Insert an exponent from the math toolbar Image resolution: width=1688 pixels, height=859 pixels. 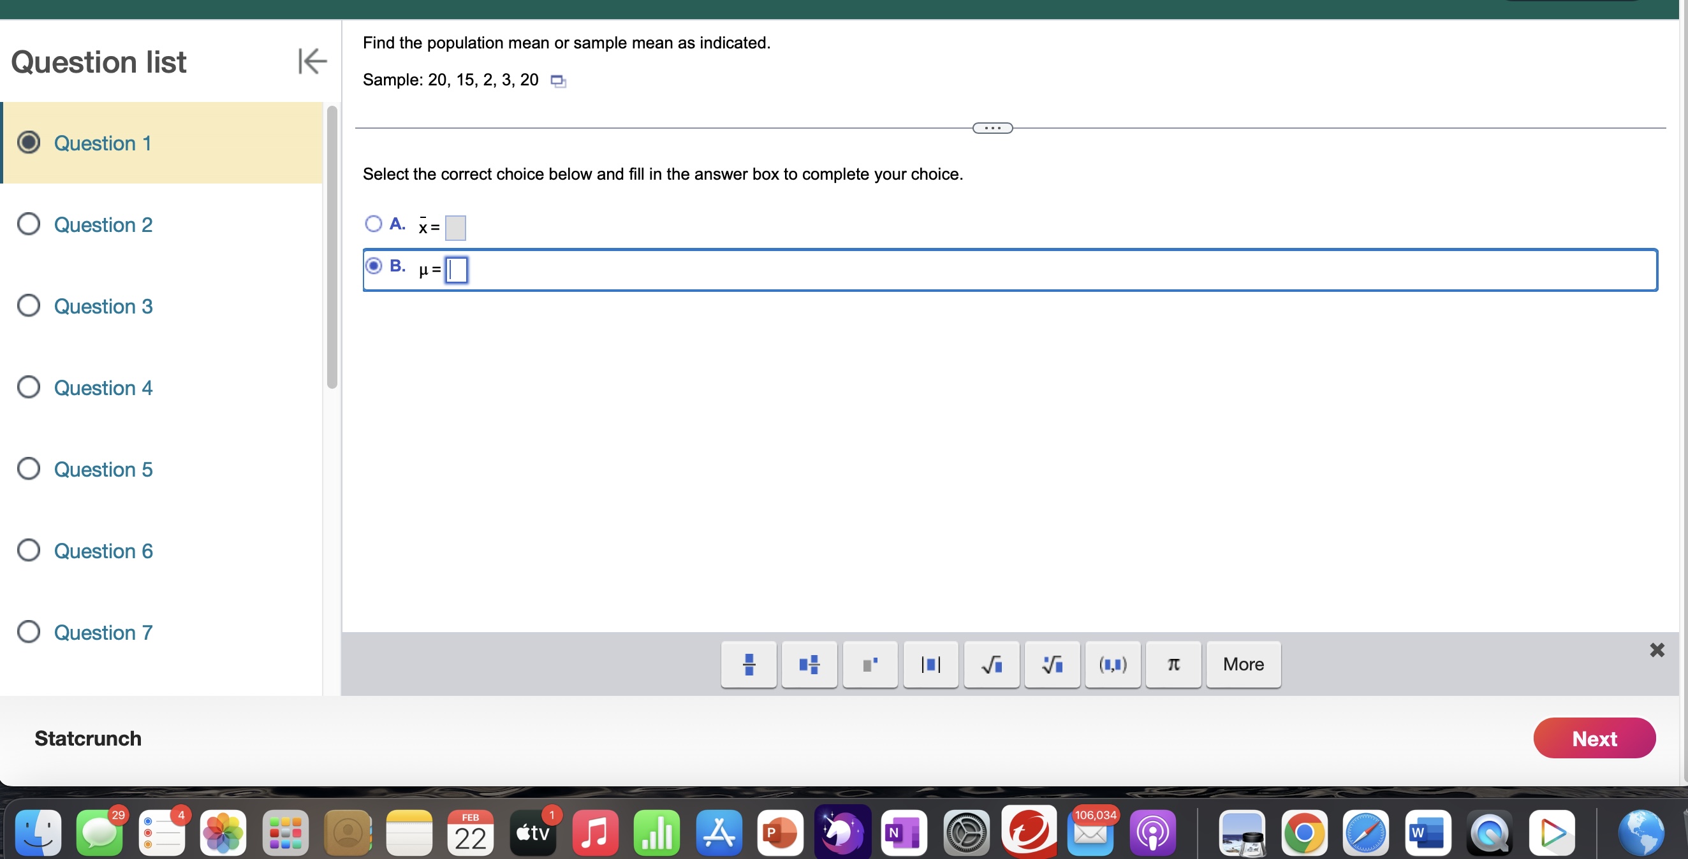tap(870, 665)
